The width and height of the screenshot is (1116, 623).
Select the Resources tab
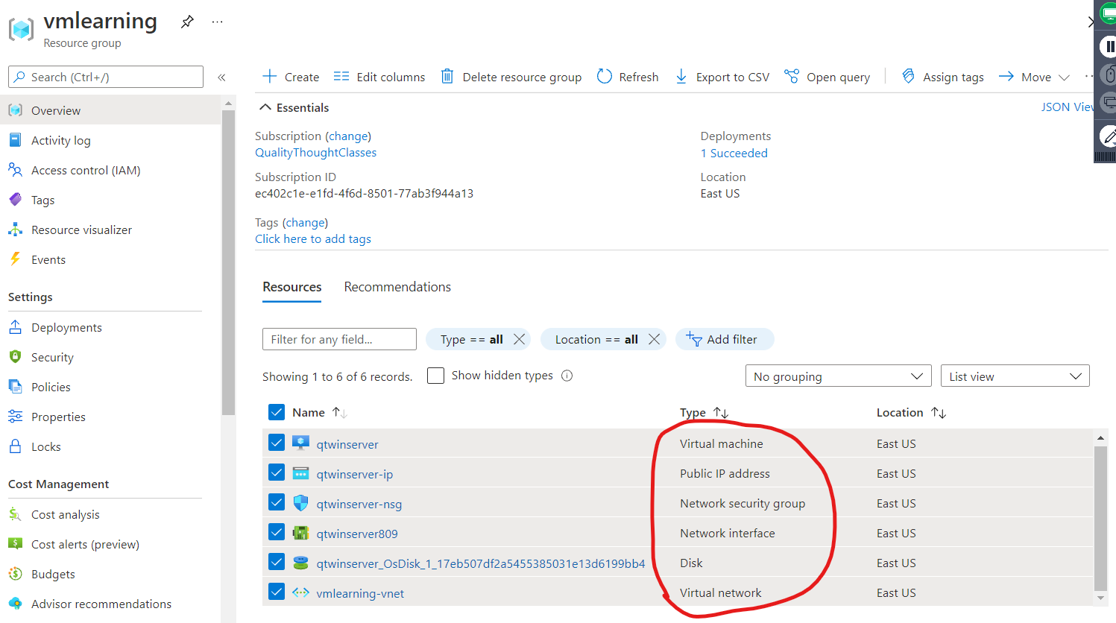tap(291, 287)
